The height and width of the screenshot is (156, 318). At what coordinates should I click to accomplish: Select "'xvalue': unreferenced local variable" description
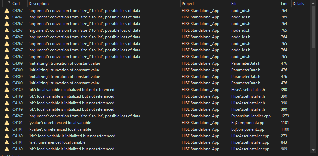coord(60,129)
